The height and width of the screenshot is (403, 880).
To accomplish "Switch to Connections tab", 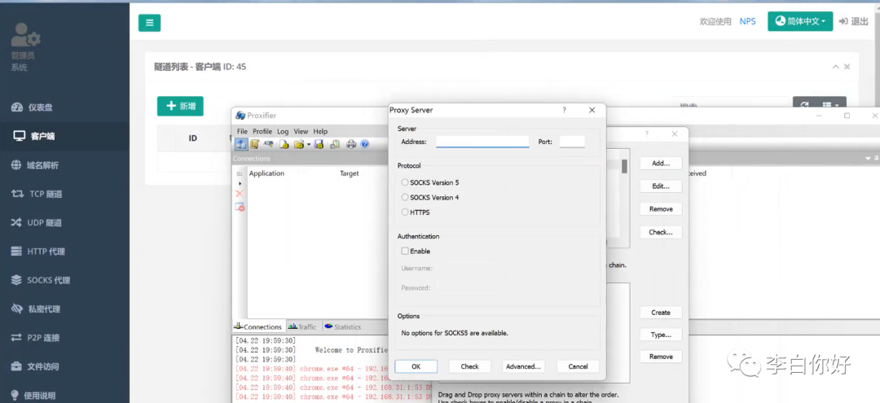I will tap(257, 326).
